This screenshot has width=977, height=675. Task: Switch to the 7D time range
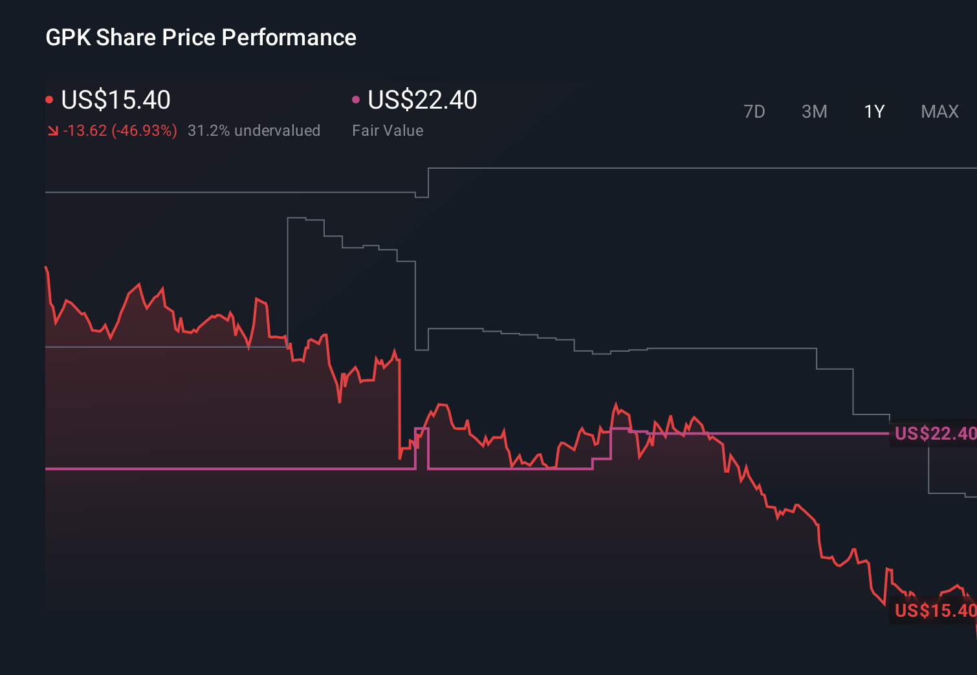pyautogui.click(x=754, y=111)
